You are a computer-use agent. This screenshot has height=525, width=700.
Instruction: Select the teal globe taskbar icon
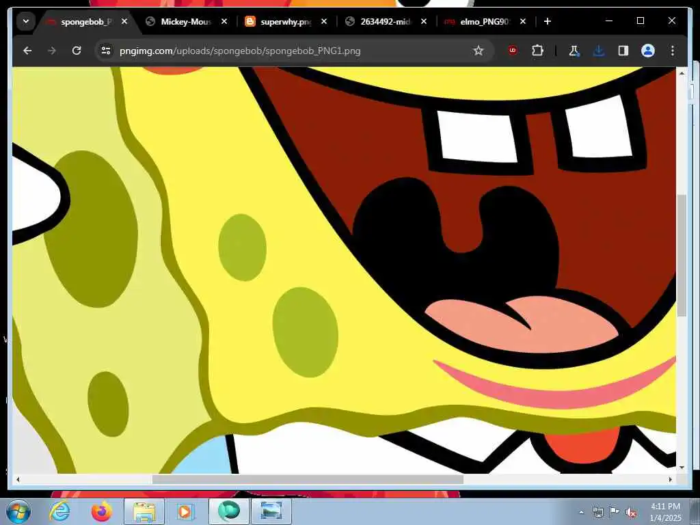[x=228, y=511]
